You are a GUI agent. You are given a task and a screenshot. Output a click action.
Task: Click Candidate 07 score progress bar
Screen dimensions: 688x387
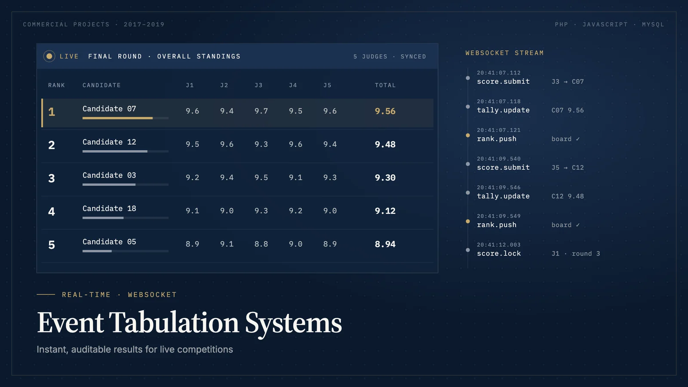[126, 118]
